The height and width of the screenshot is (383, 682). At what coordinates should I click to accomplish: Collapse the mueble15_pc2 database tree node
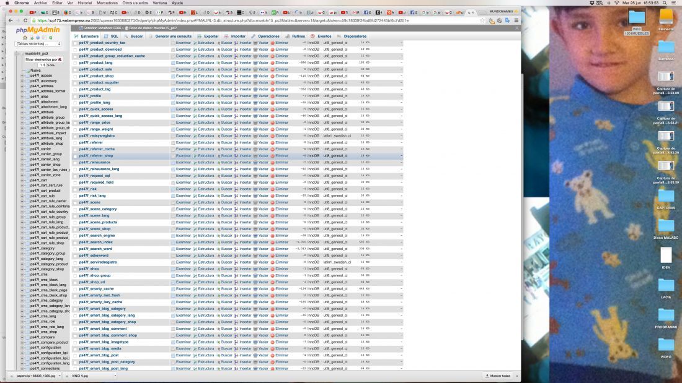pos(17,54)
